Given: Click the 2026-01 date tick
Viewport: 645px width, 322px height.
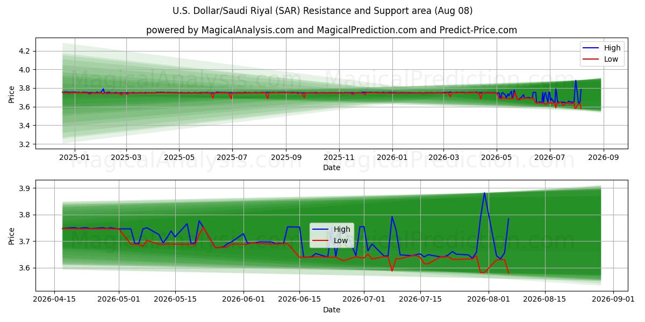Looking at the screenshot, I should coord(392,158).
